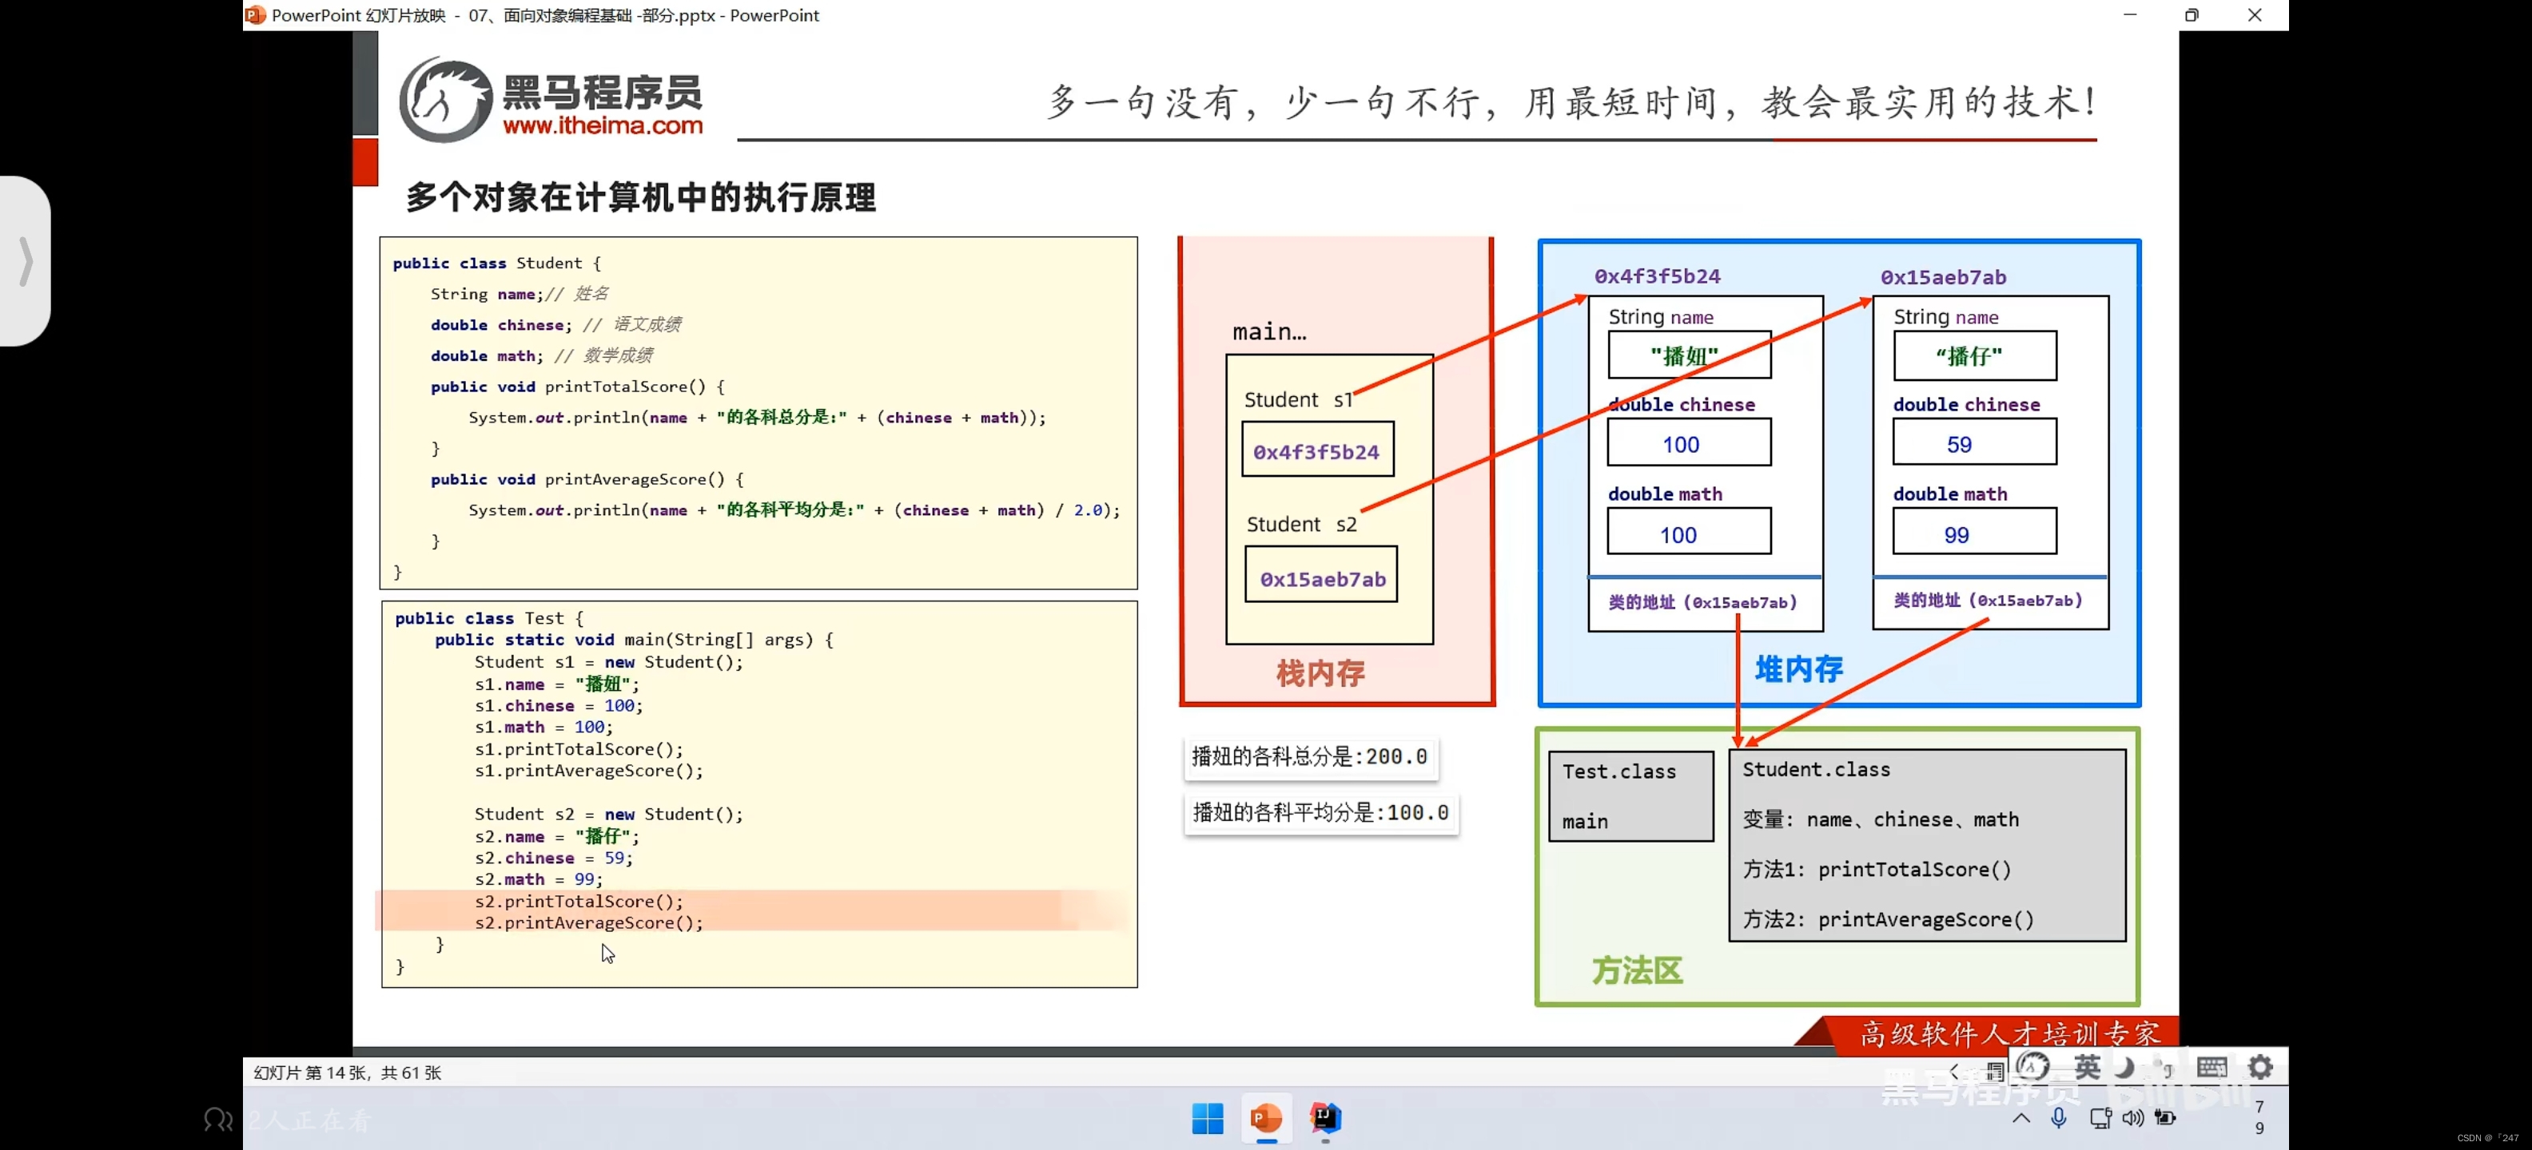Click the Student.class label in method area
This screenshot has height=1150, width=2532.
tap(1815, 769)
